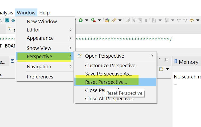Click the Next Annotation down-arrow icon

tap(154, 20)
